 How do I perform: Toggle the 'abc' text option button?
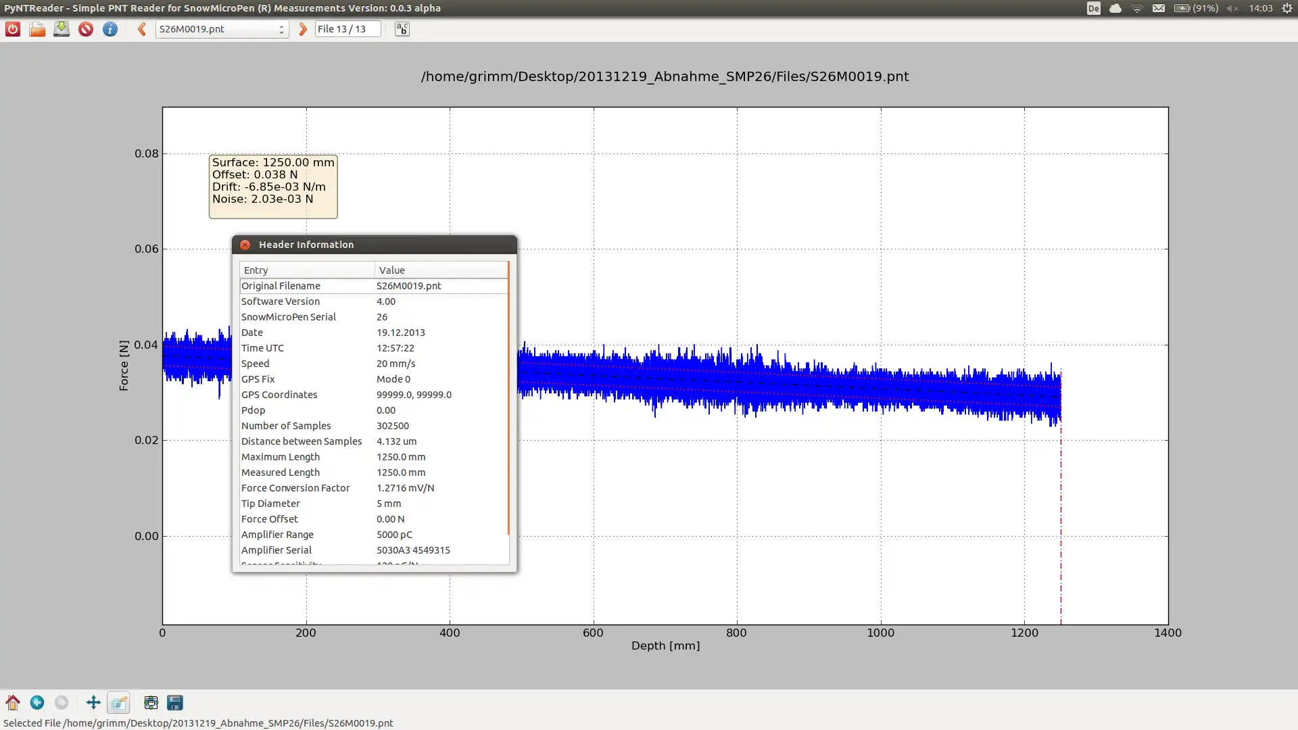pyautogui.click(x=402, y=29)
